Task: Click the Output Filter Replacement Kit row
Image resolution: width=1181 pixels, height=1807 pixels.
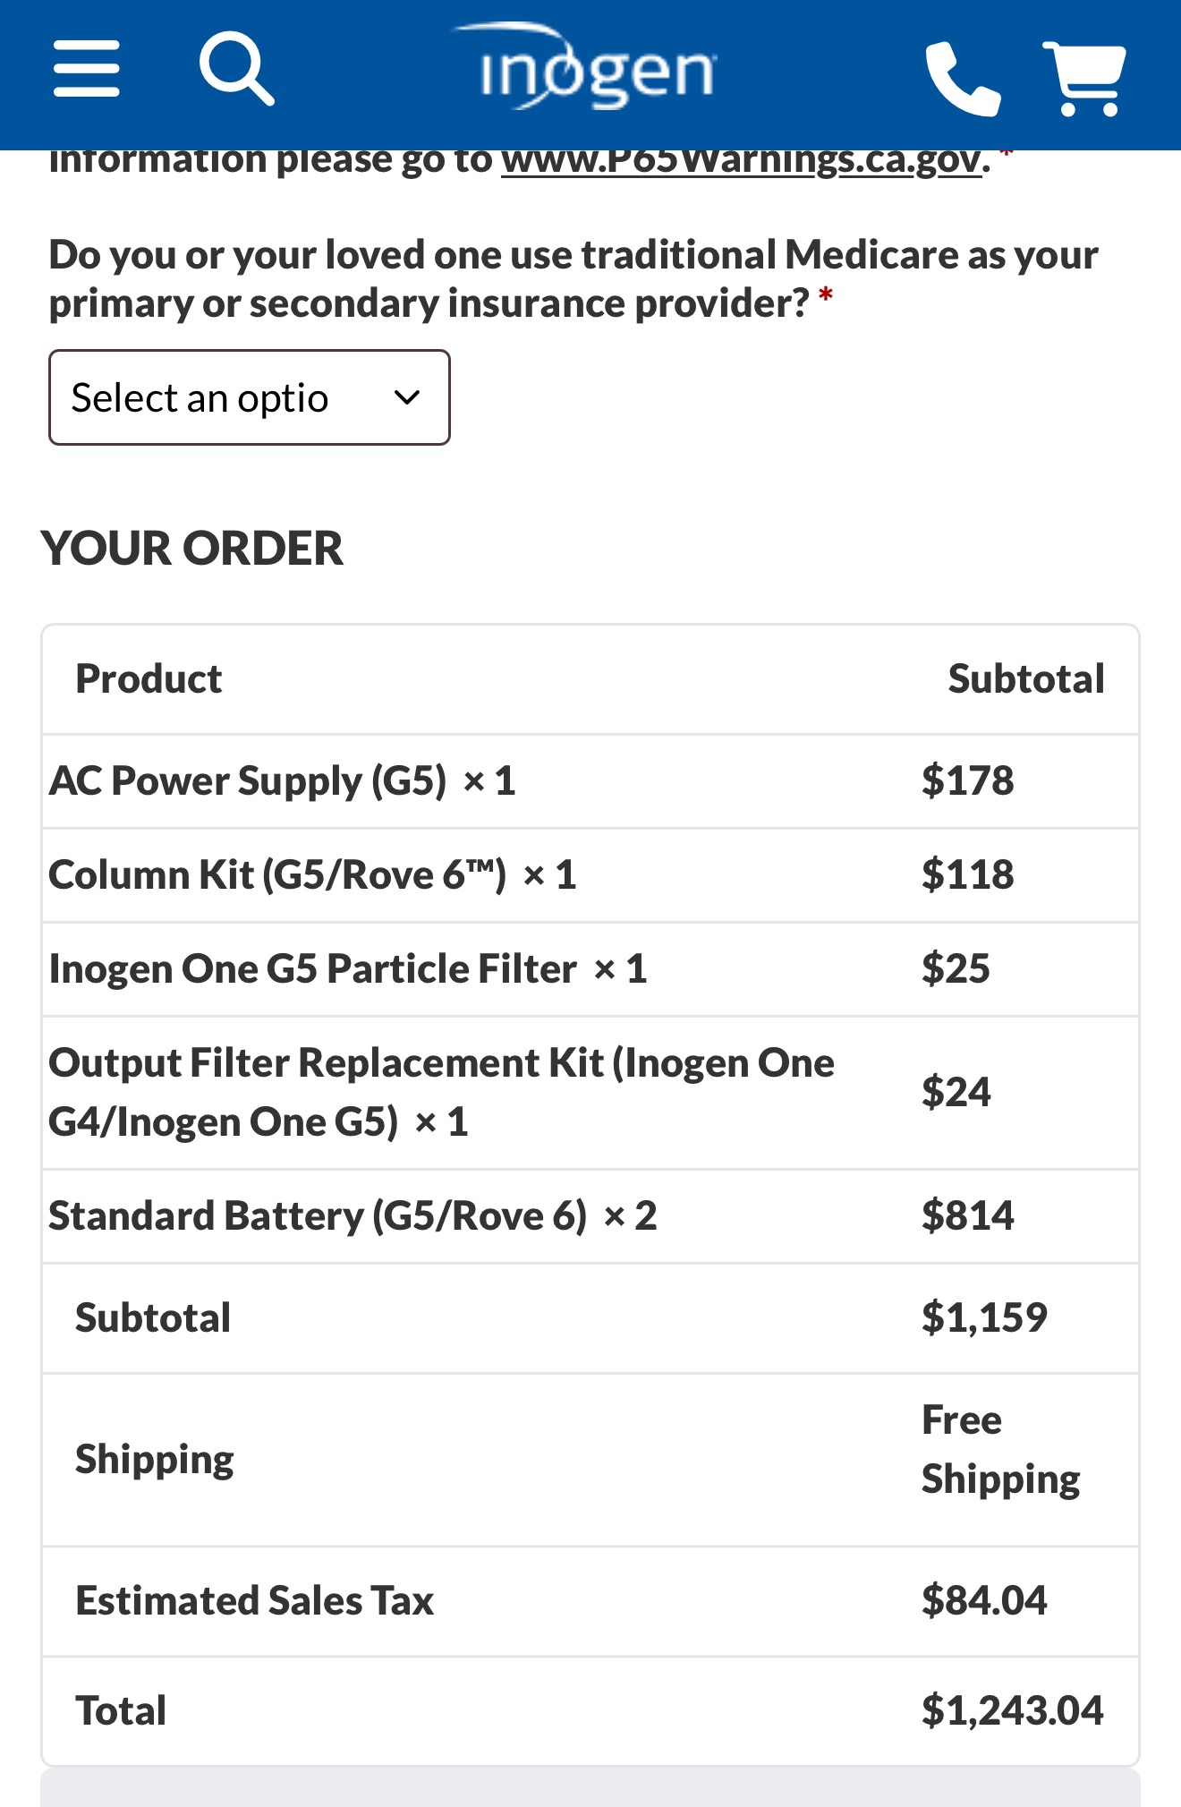Action: pos(440,1092)
